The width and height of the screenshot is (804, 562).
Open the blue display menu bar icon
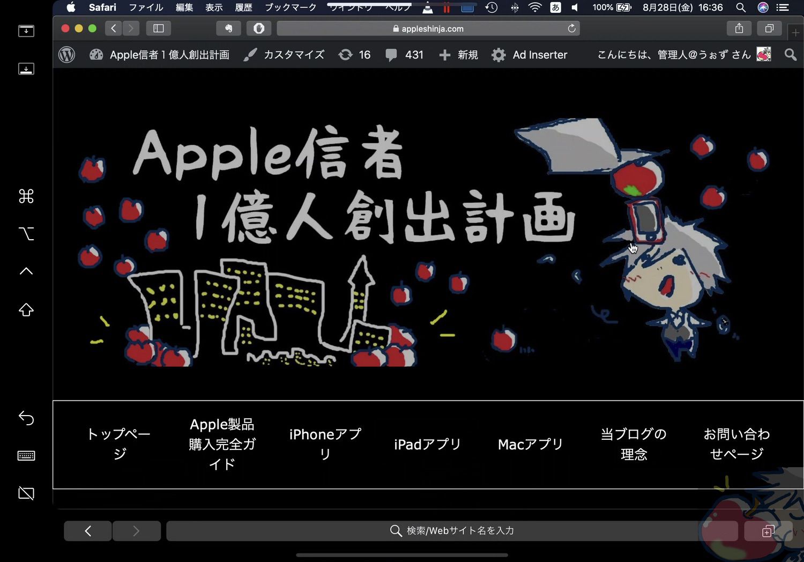click(467, 8)
